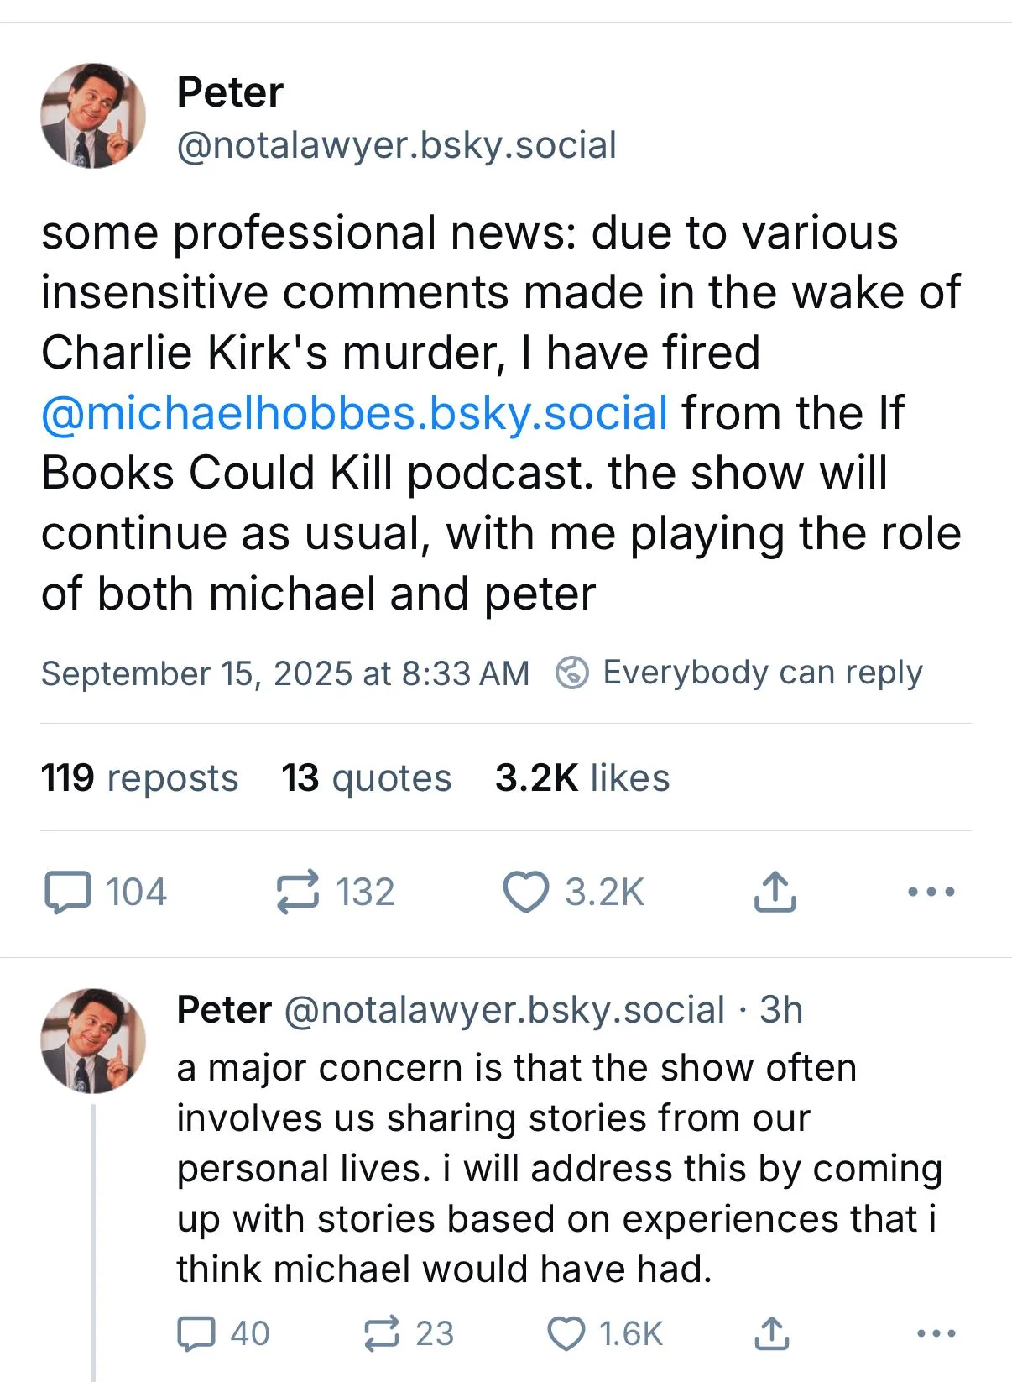Image resolution: width=1012 pixels, height=1382 pixels.
Task: Reply to the main post via comment icon
Action: click(67, 892)
